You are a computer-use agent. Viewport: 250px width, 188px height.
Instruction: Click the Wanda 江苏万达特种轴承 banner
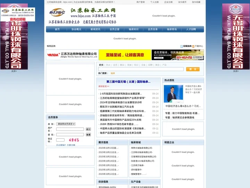pos(72,55)
